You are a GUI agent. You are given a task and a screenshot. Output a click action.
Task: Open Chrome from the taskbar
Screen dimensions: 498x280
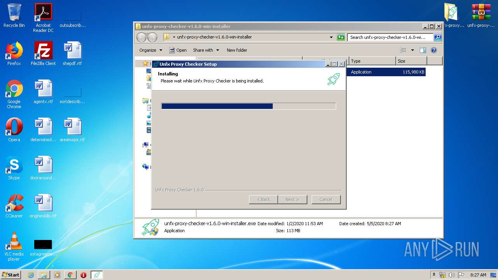70,275
